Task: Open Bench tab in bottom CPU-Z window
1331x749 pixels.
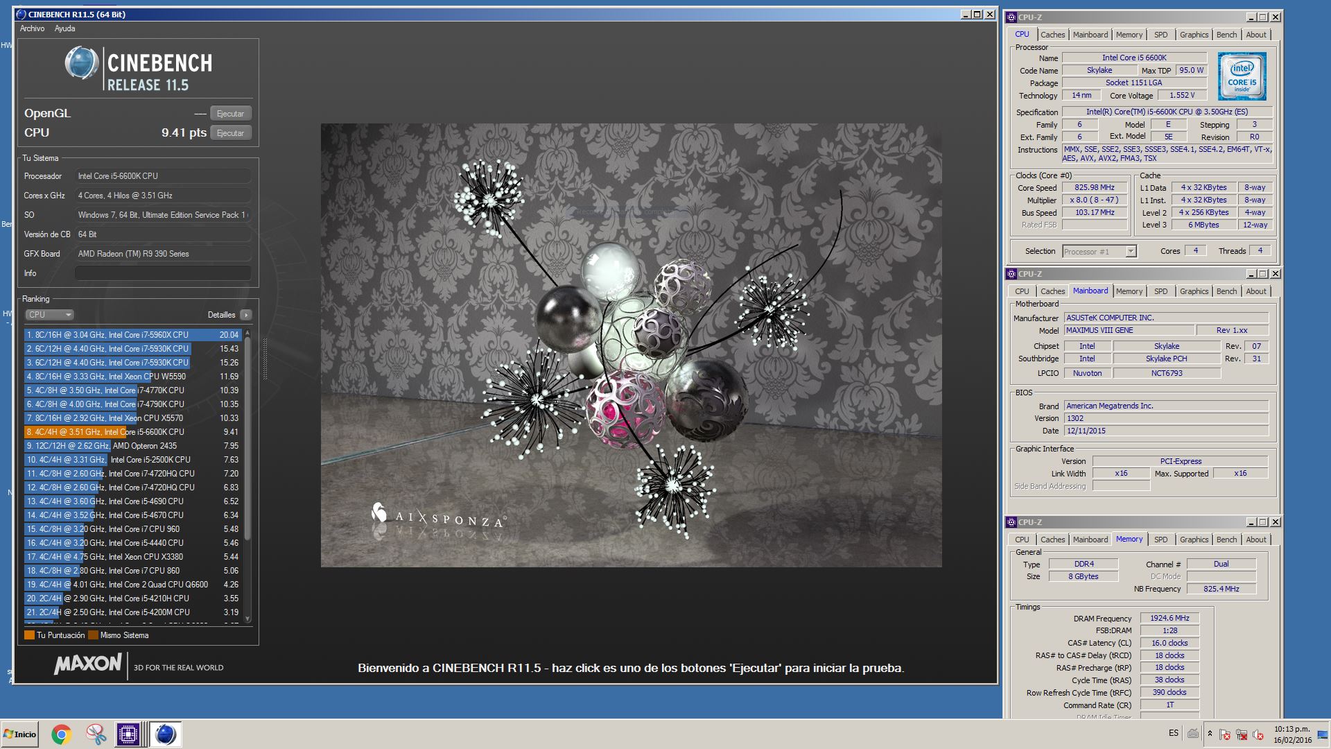Action: coord(1226,540)
